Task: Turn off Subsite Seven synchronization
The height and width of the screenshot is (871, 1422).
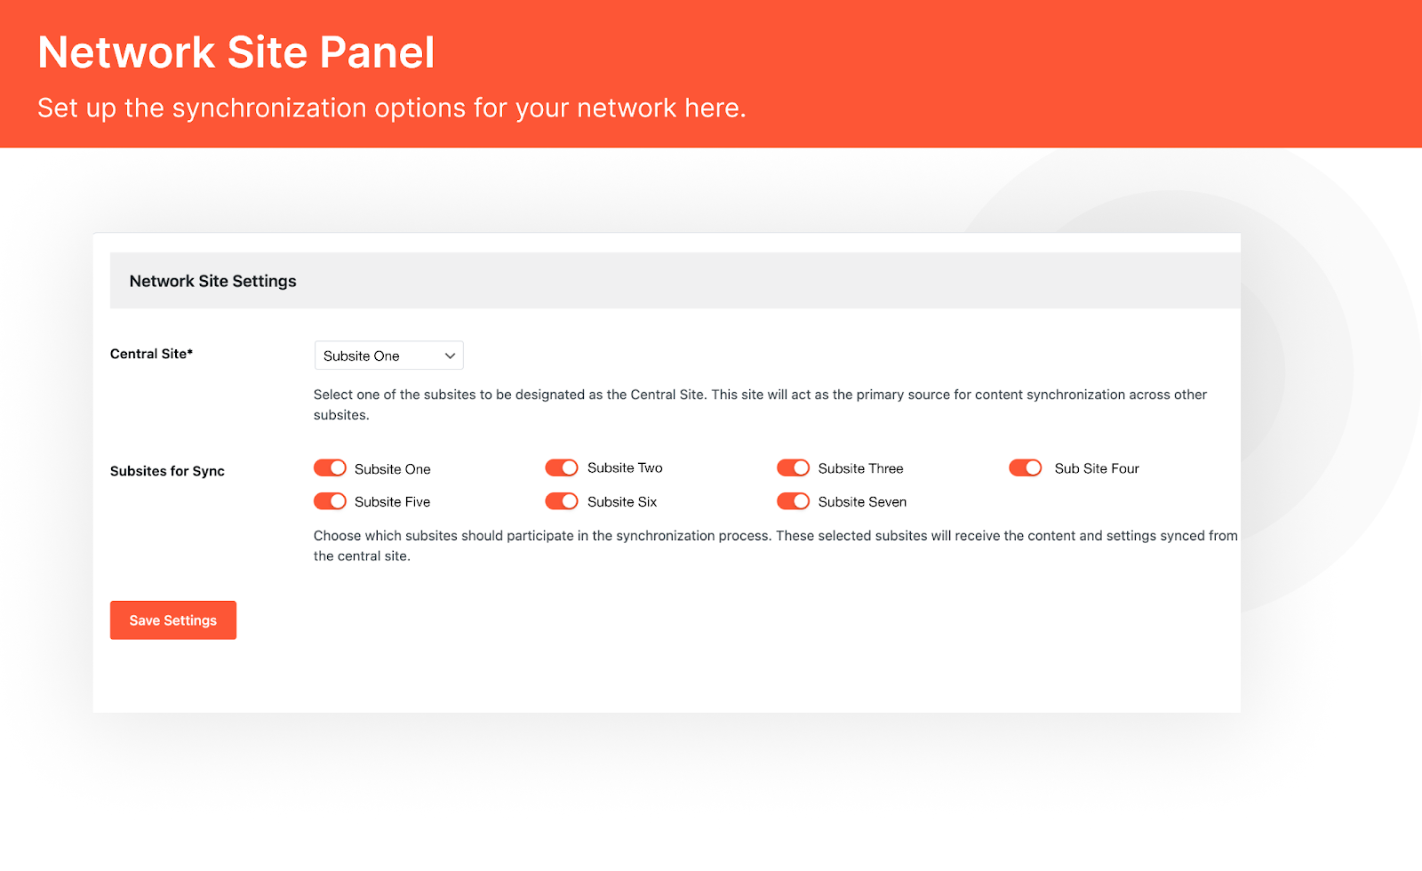Action: (793, 500)
